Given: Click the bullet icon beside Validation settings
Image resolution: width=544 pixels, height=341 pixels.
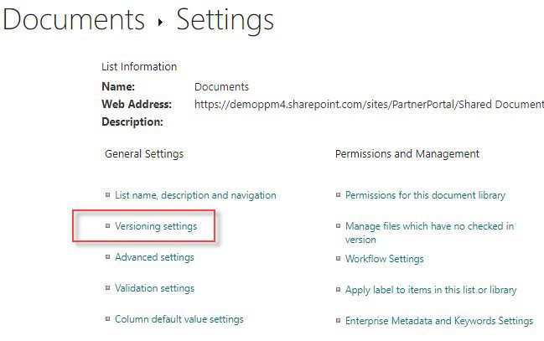Looking at the screenshot, I should pos(107,287).
